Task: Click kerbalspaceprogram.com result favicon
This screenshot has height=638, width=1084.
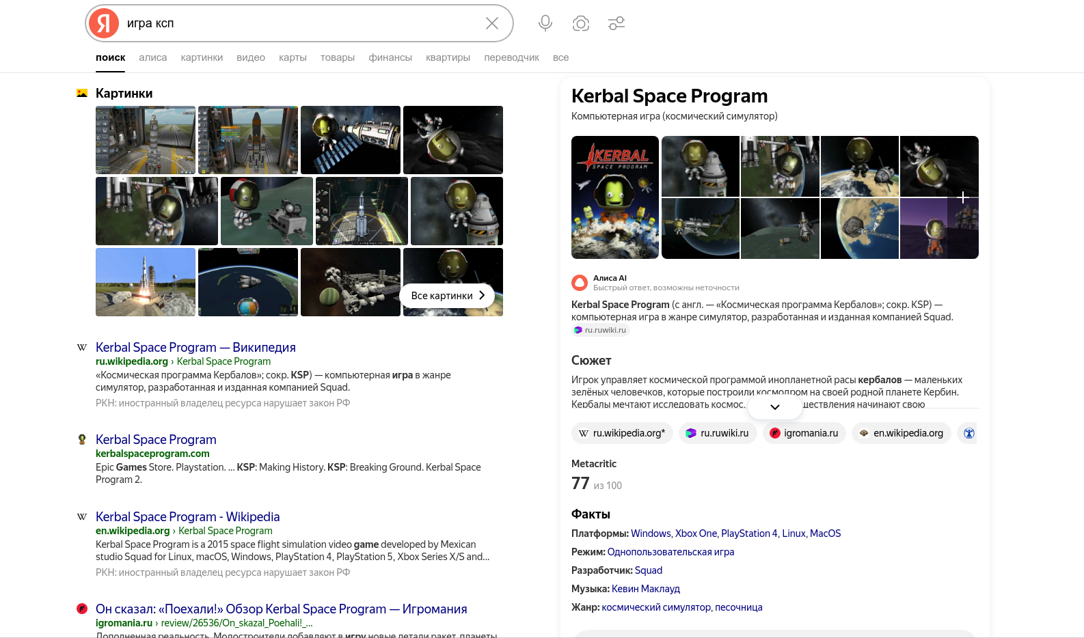Action: [82, 439]
